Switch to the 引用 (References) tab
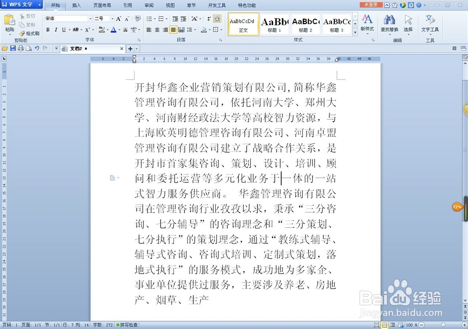This screenshot has height=329, width=468. tap(128, 5)
